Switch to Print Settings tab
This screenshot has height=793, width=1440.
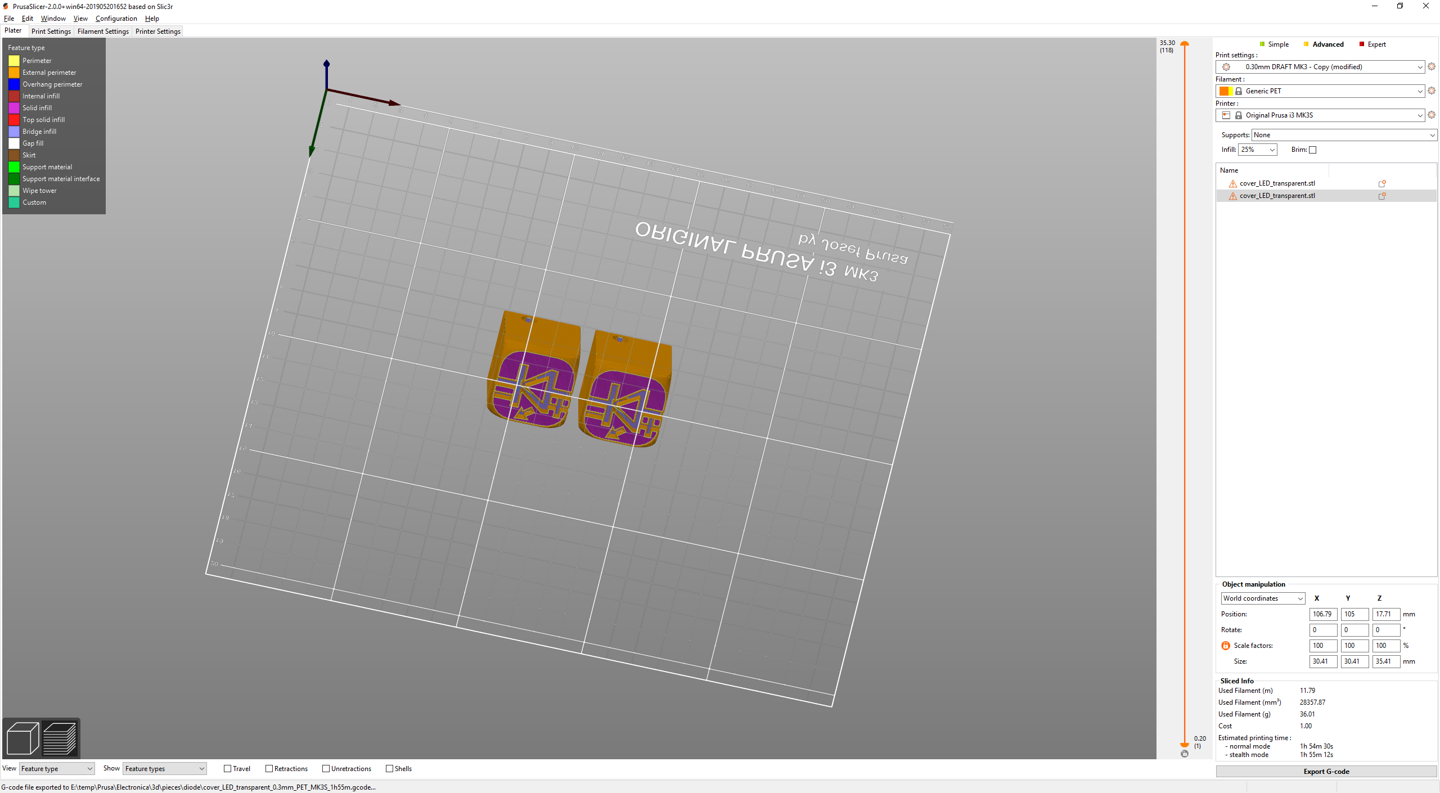pyautogui.click(x=51, y=31)
